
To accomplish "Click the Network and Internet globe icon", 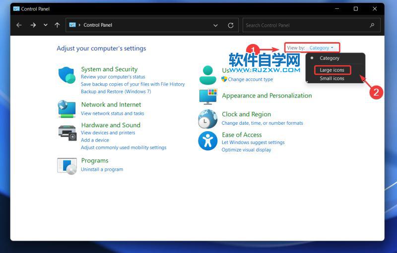I will 66,109.
